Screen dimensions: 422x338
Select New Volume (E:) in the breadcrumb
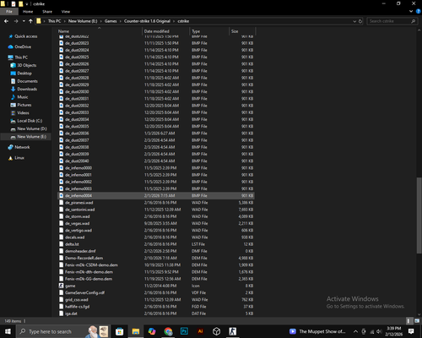(x=83, y=21)
